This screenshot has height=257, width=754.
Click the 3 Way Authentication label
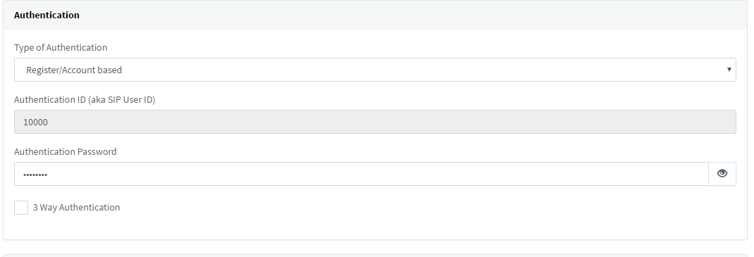coord(77,208)
